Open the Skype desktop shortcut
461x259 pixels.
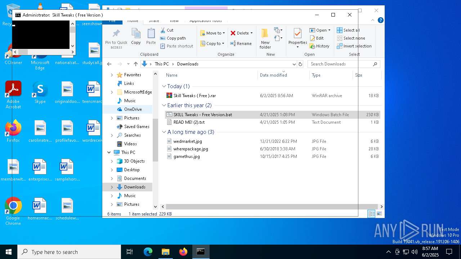(x=40, y=92)
